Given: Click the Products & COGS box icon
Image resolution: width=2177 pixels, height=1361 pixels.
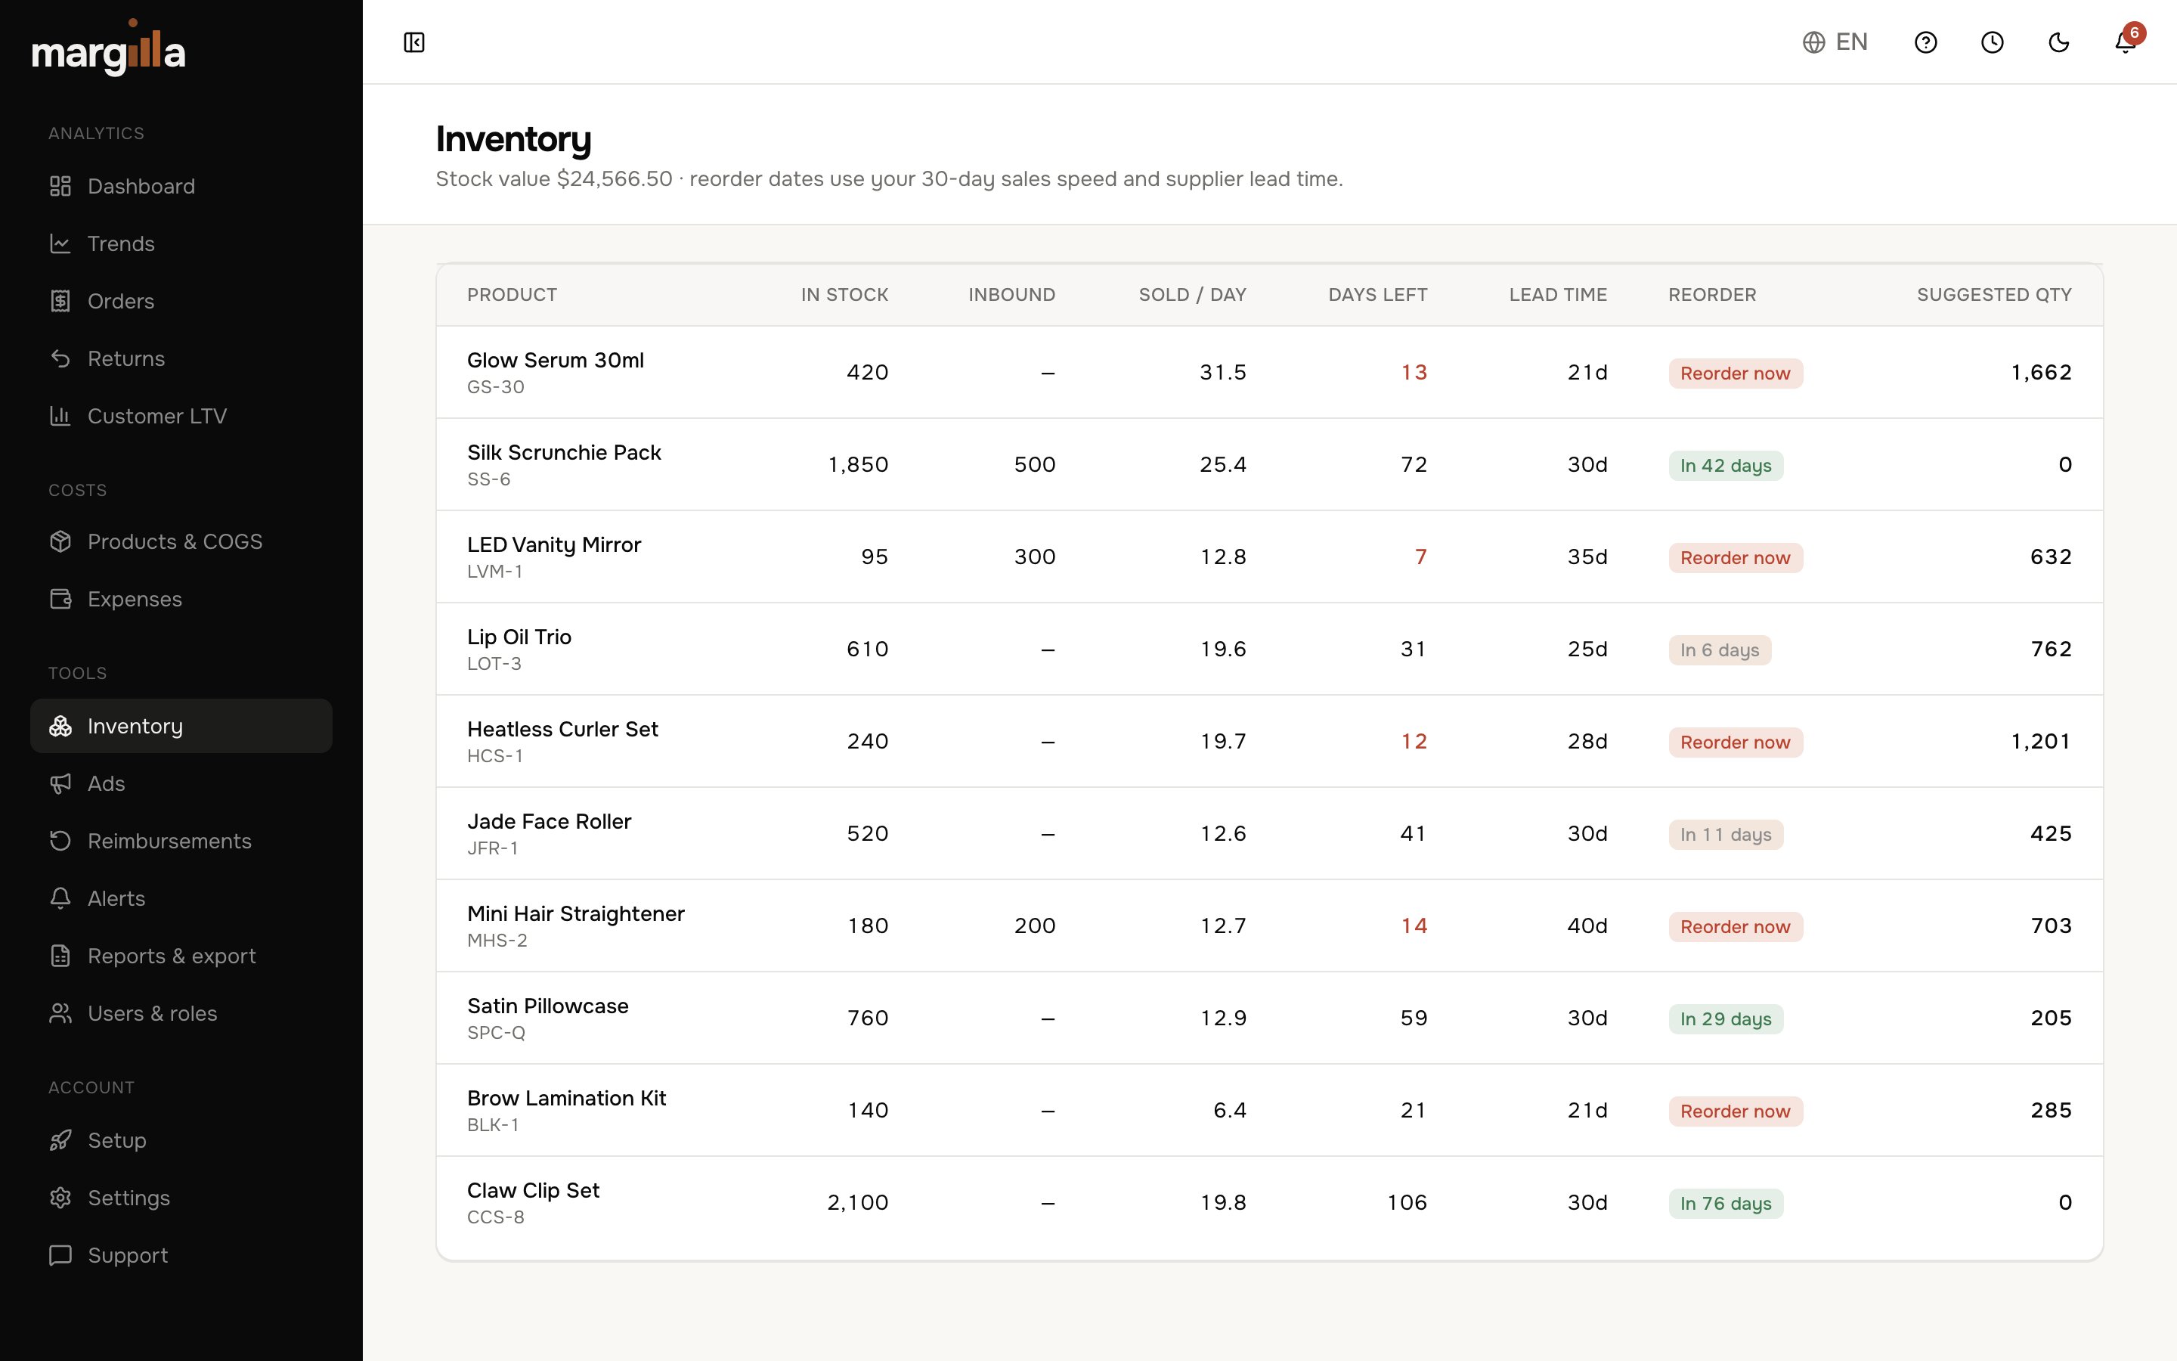Looking at the screenshot, I should coord(60,542).
